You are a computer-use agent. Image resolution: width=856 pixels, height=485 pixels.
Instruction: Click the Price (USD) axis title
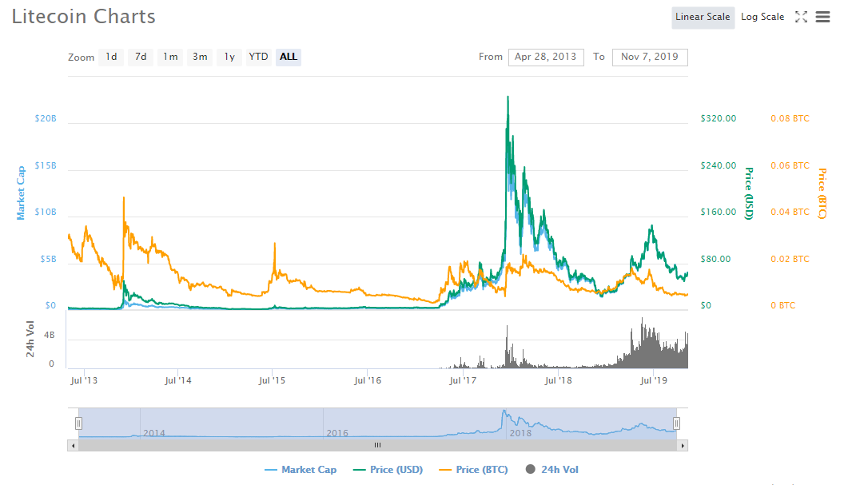(x=750, y=193)
